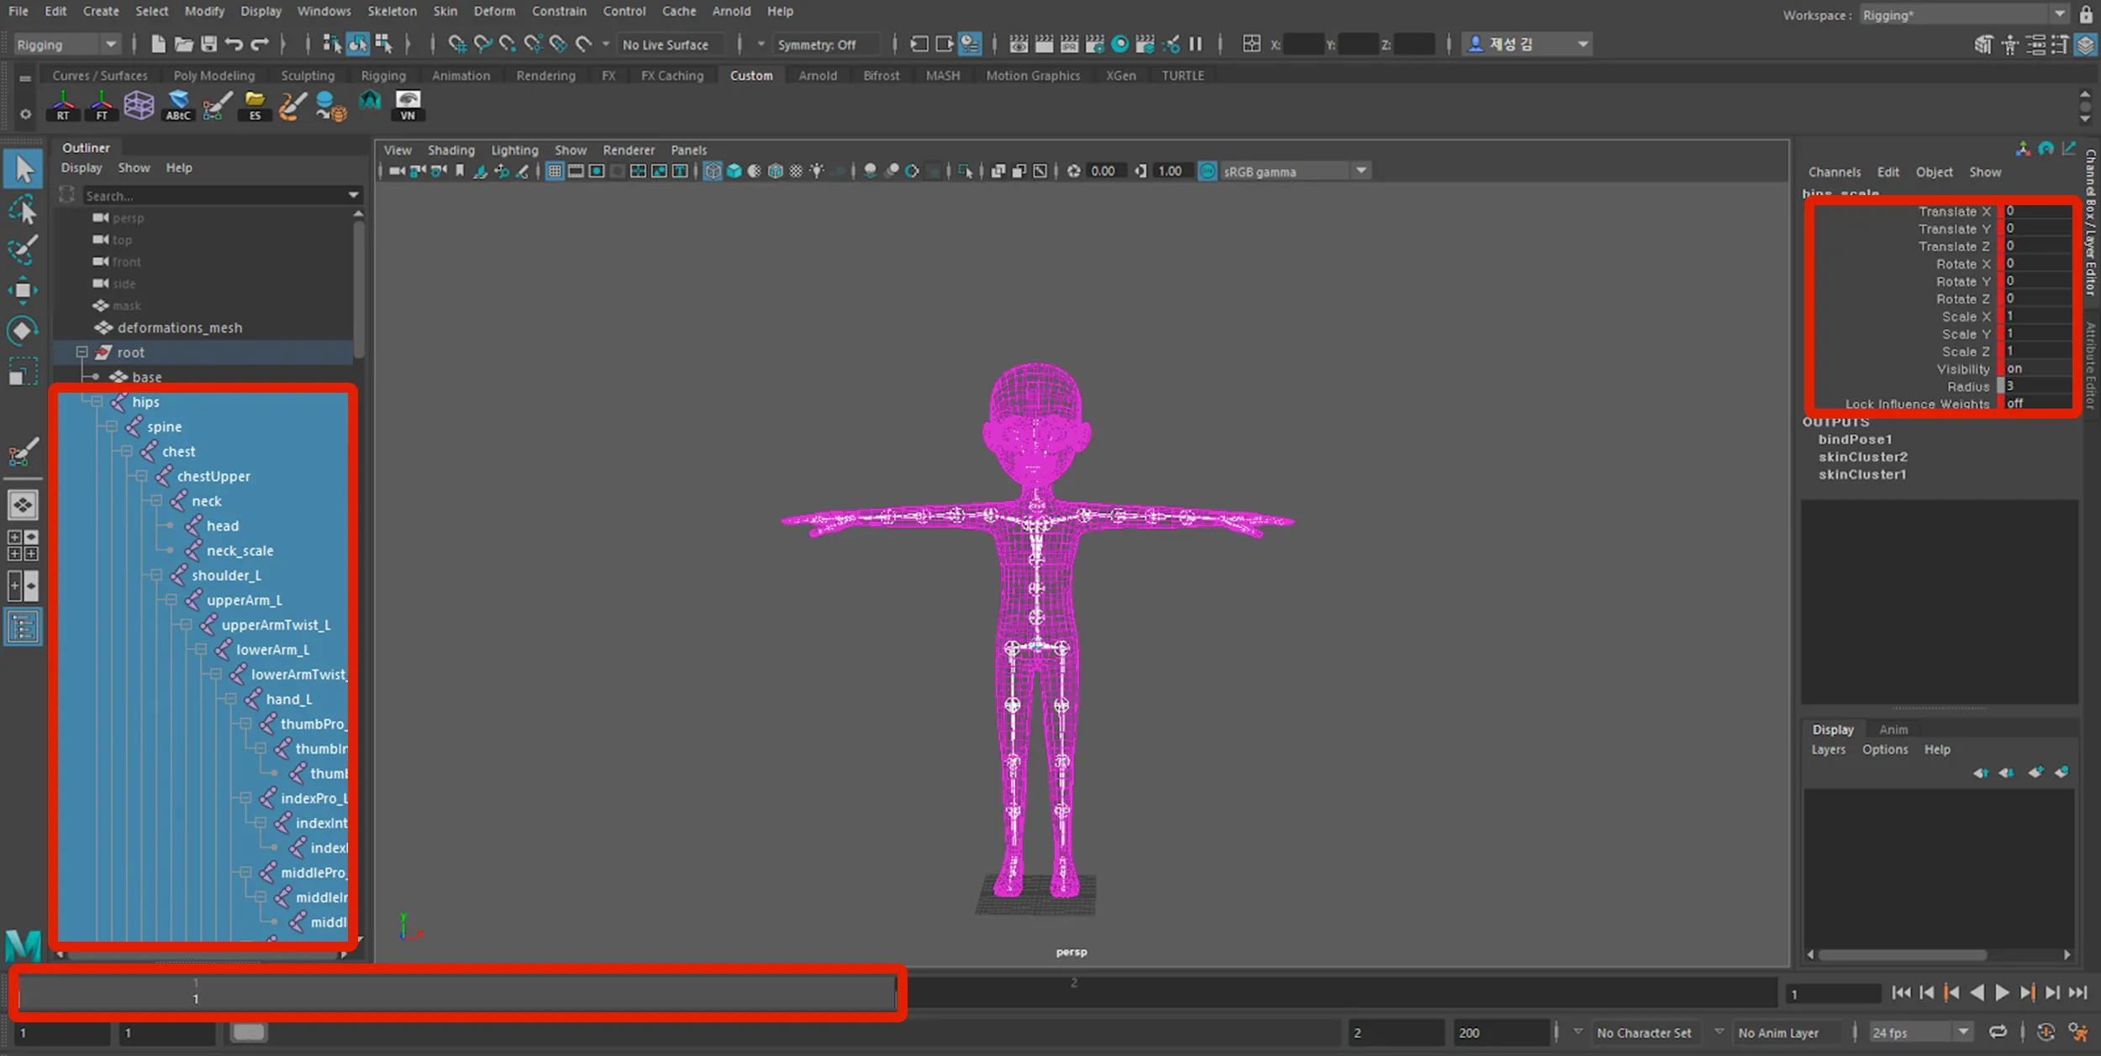Collapse the root node in Outliner

coord(82,352)
